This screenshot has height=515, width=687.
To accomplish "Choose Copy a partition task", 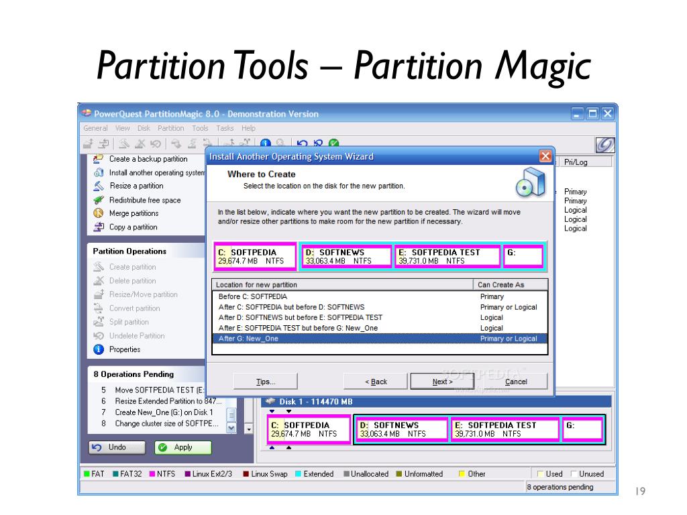I will [125, 227].
